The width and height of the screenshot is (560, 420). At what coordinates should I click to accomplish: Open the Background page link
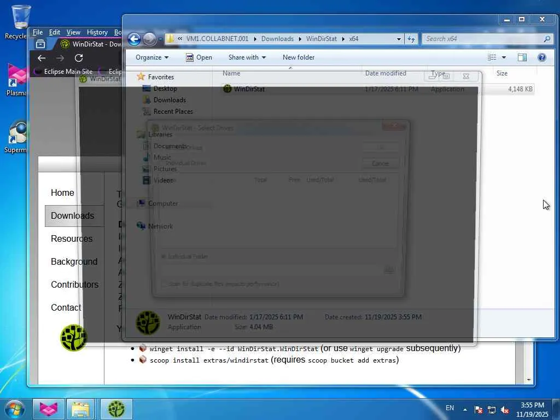tap(74, 262)
